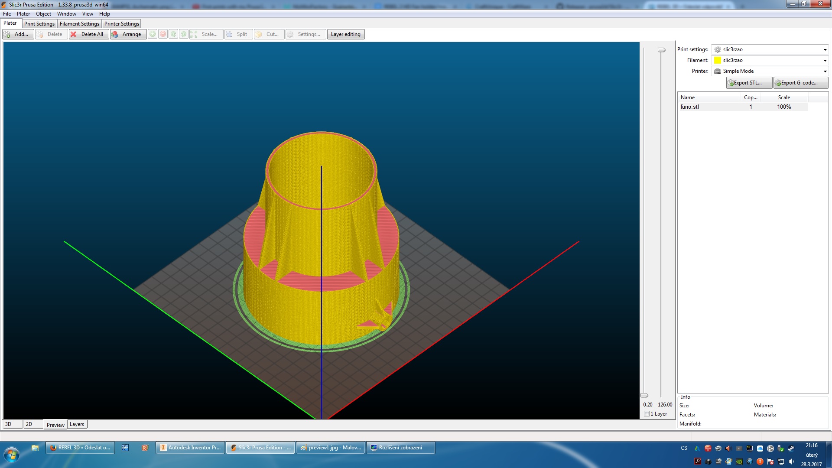
Task: Select funo.stl in the object list
Action: (x=689, y=107)
